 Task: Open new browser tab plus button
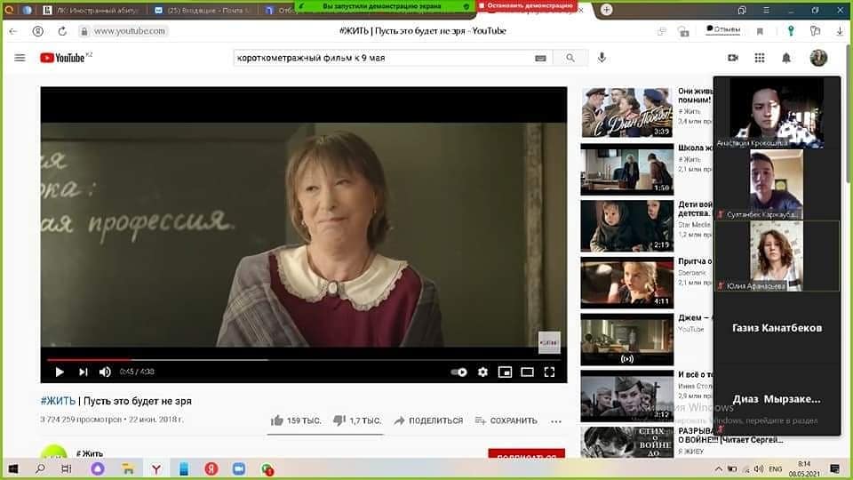tap(606, 9)
